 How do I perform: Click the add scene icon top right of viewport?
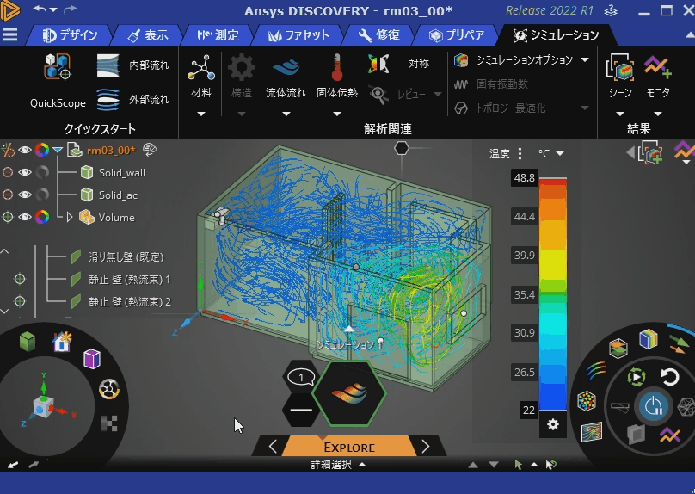pyautogui.click(x=649, y=153)
